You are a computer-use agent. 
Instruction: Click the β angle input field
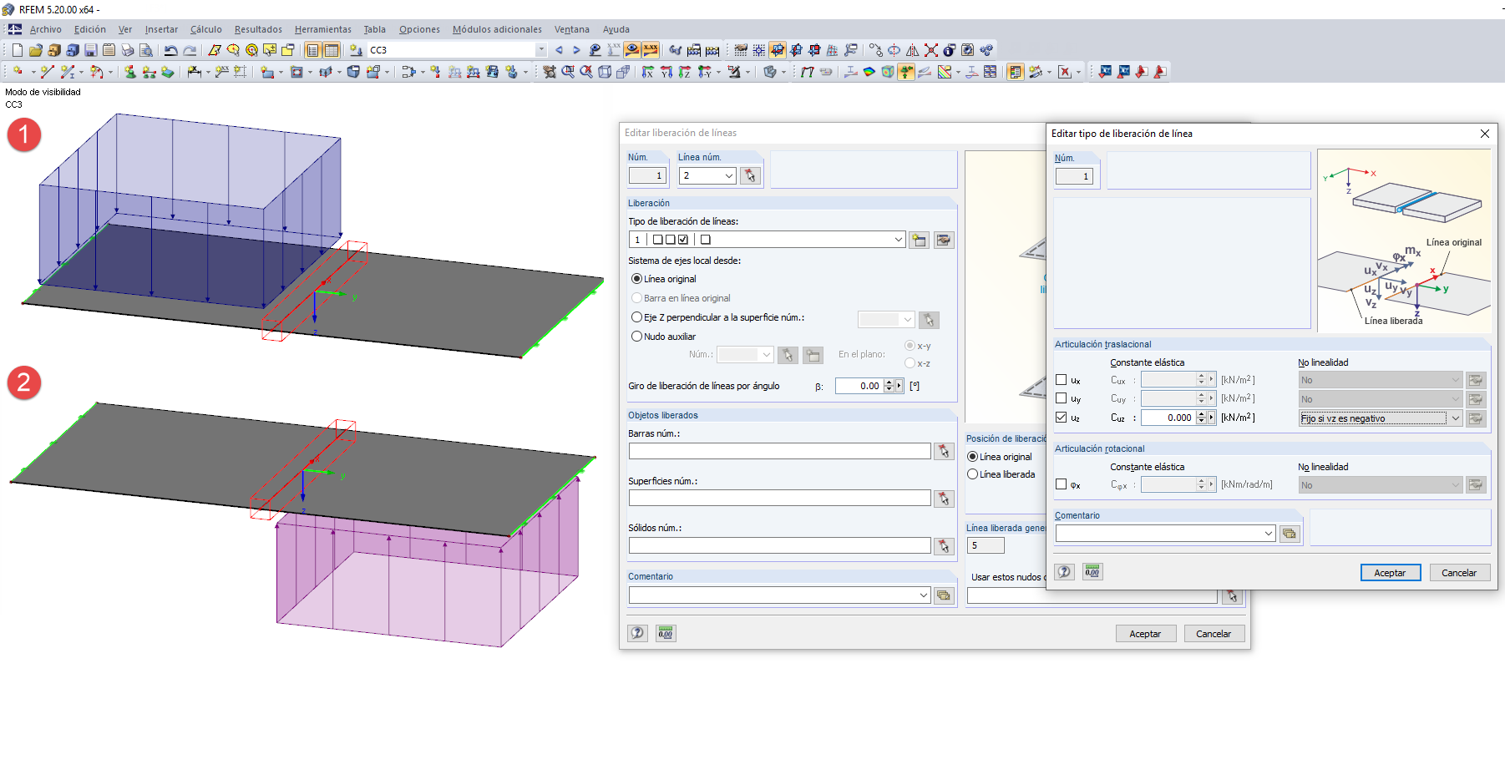[859, 386]
